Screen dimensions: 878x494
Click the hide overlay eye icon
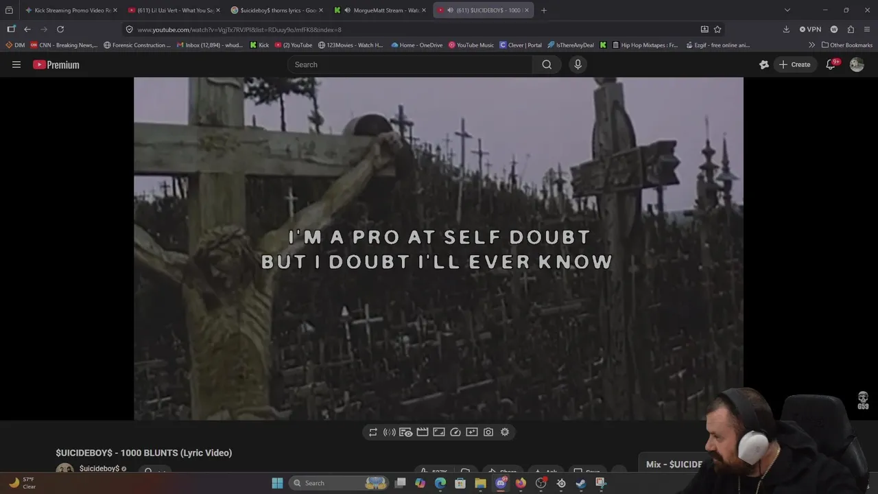click(x=406, y=432)
